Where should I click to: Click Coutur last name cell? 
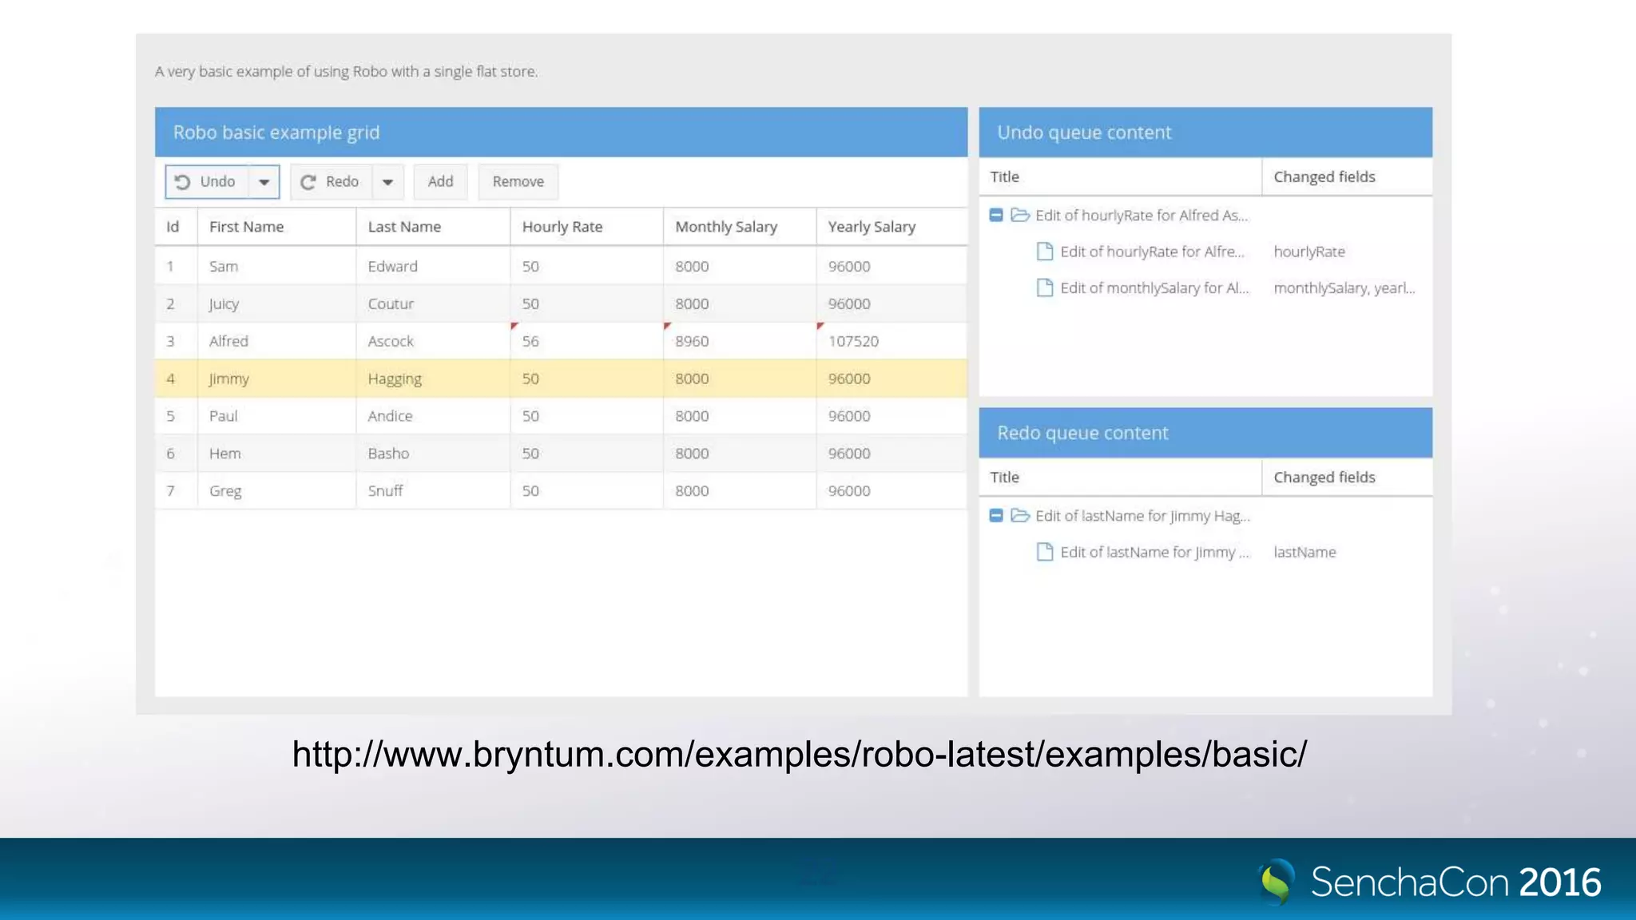[x=433, y=303]
